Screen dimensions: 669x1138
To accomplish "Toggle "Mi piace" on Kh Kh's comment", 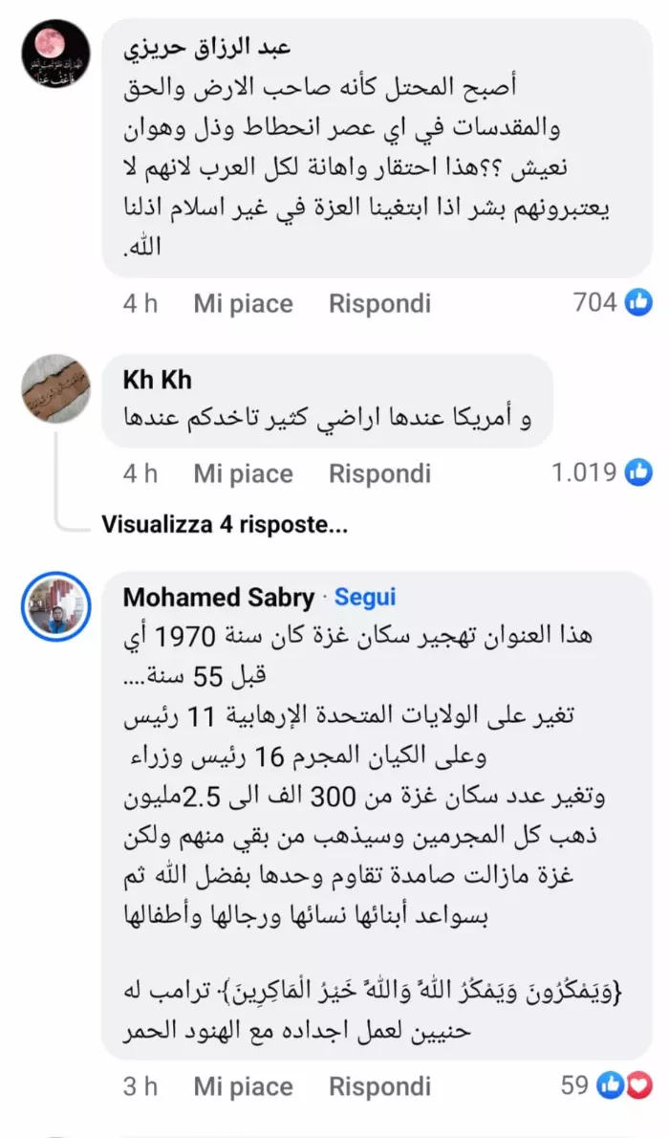I will click(243, 473).
